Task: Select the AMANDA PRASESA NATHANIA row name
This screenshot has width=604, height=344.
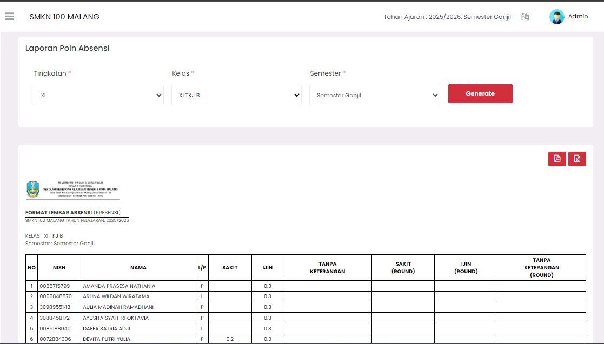Action: pyautogui.click(x=119, y=286)
